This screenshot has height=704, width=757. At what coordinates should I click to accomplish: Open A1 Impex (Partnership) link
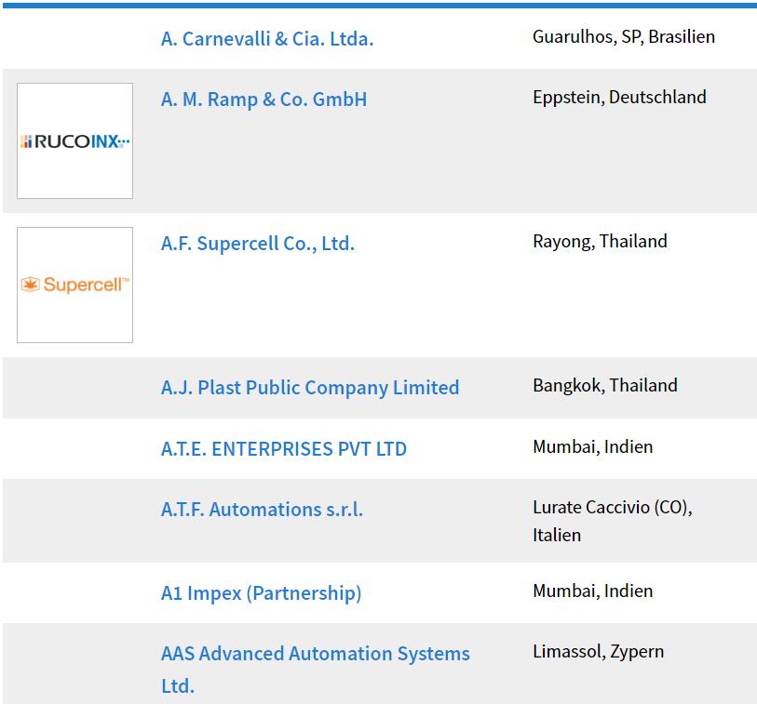(262, 593)
